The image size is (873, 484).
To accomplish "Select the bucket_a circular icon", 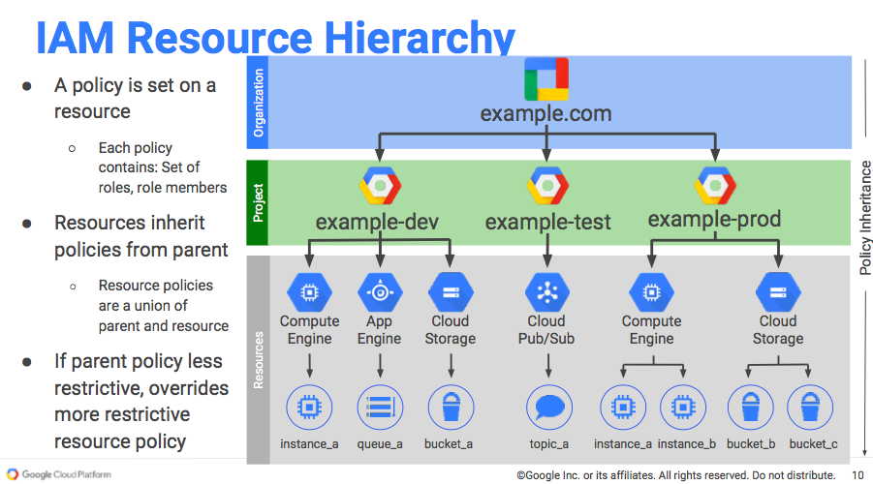I will point(449,407).
